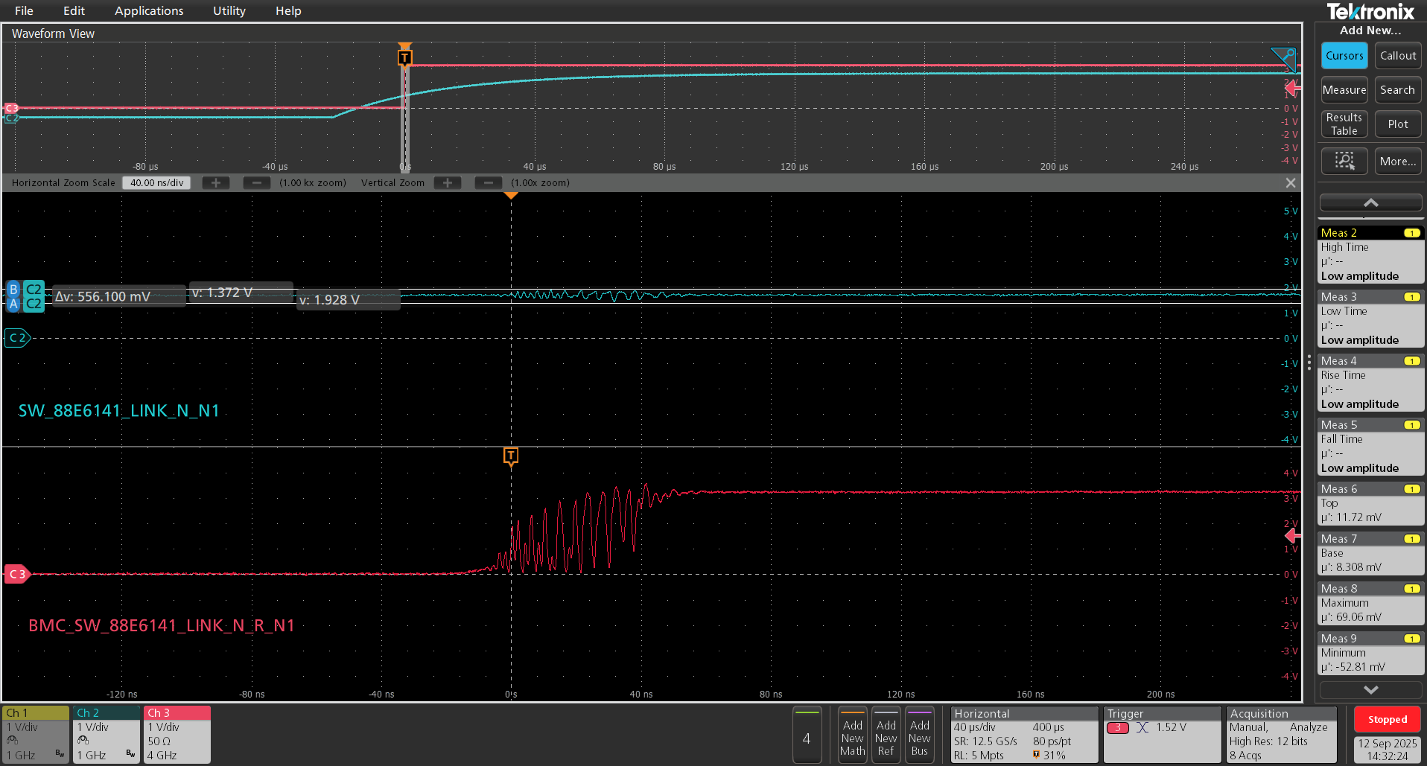Increase horizontal zoom with plus button
Viewport: 1427px width, 766px height.
click(216, 183)
